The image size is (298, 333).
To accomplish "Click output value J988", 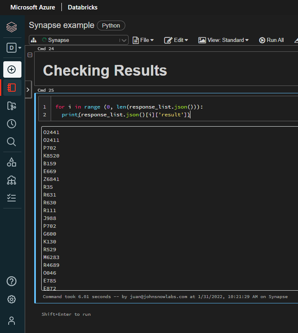I will pyautogui.click(x=49, y=218).
